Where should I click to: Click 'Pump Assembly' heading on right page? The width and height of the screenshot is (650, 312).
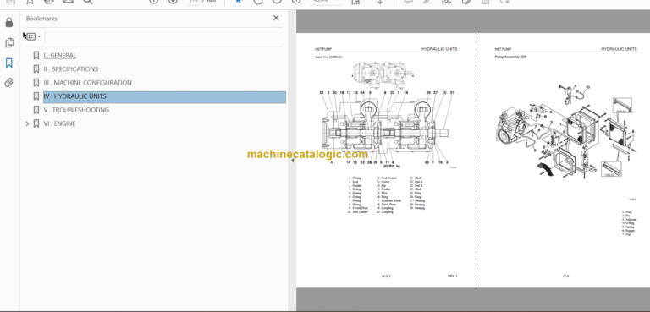[x=510, y=57]
